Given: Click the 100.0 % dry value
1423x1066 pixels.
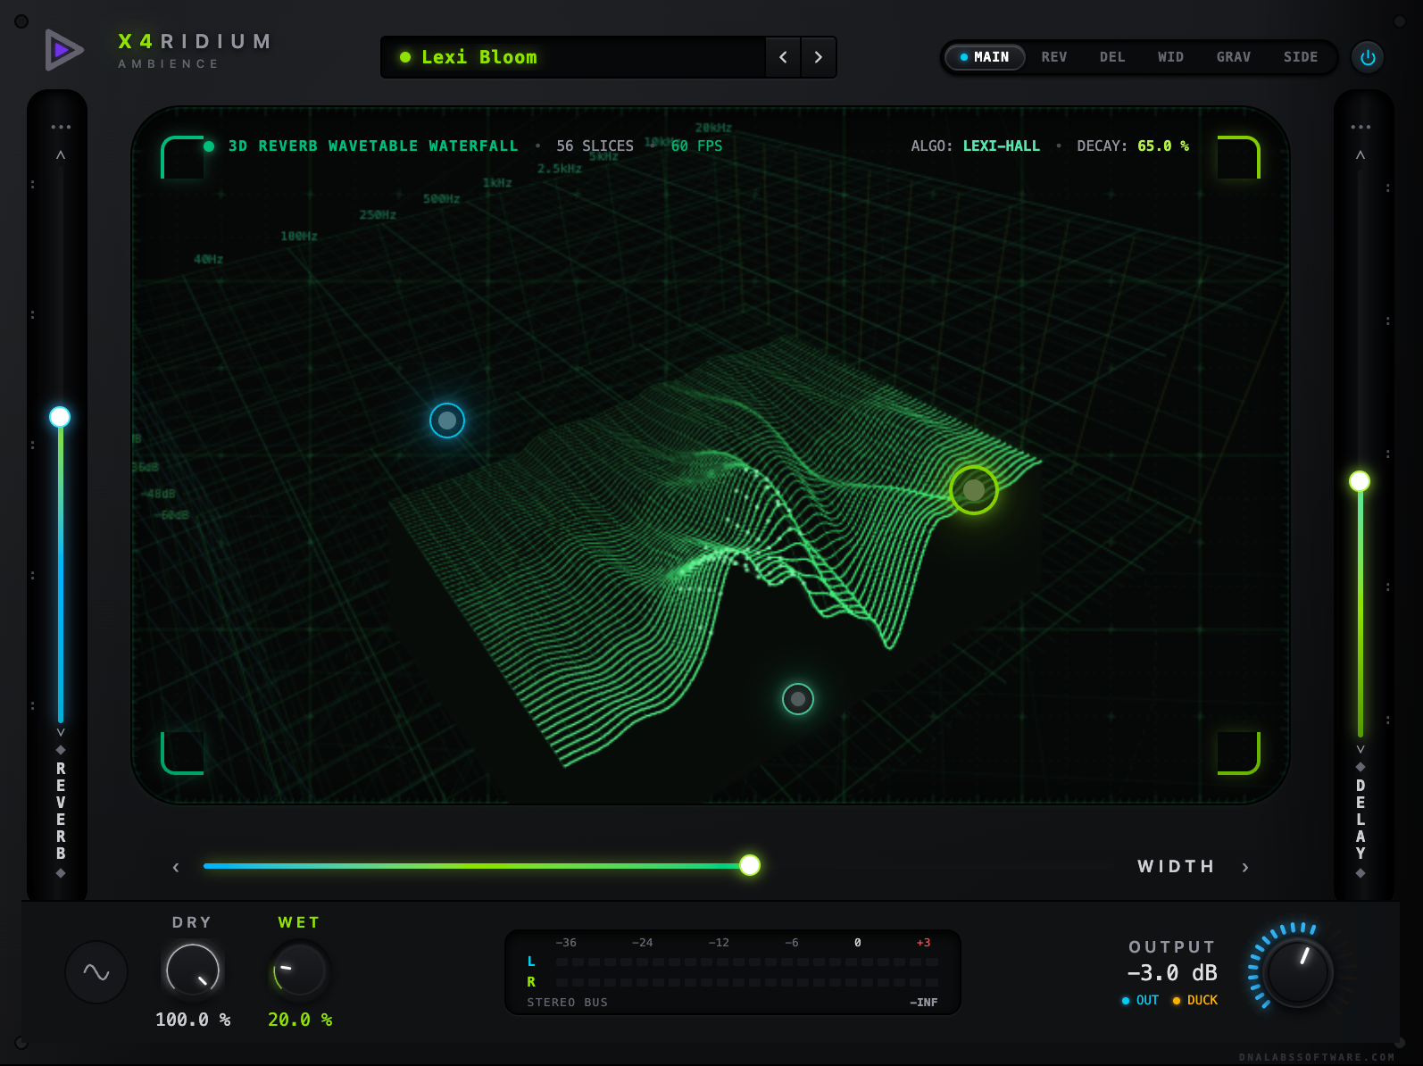Looking at the screenshot, I should pyautogui.click(x=193, y=1020).
